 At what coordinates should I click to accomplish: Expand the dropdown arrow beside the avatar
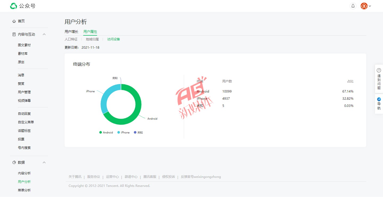[x=370, y=6]
